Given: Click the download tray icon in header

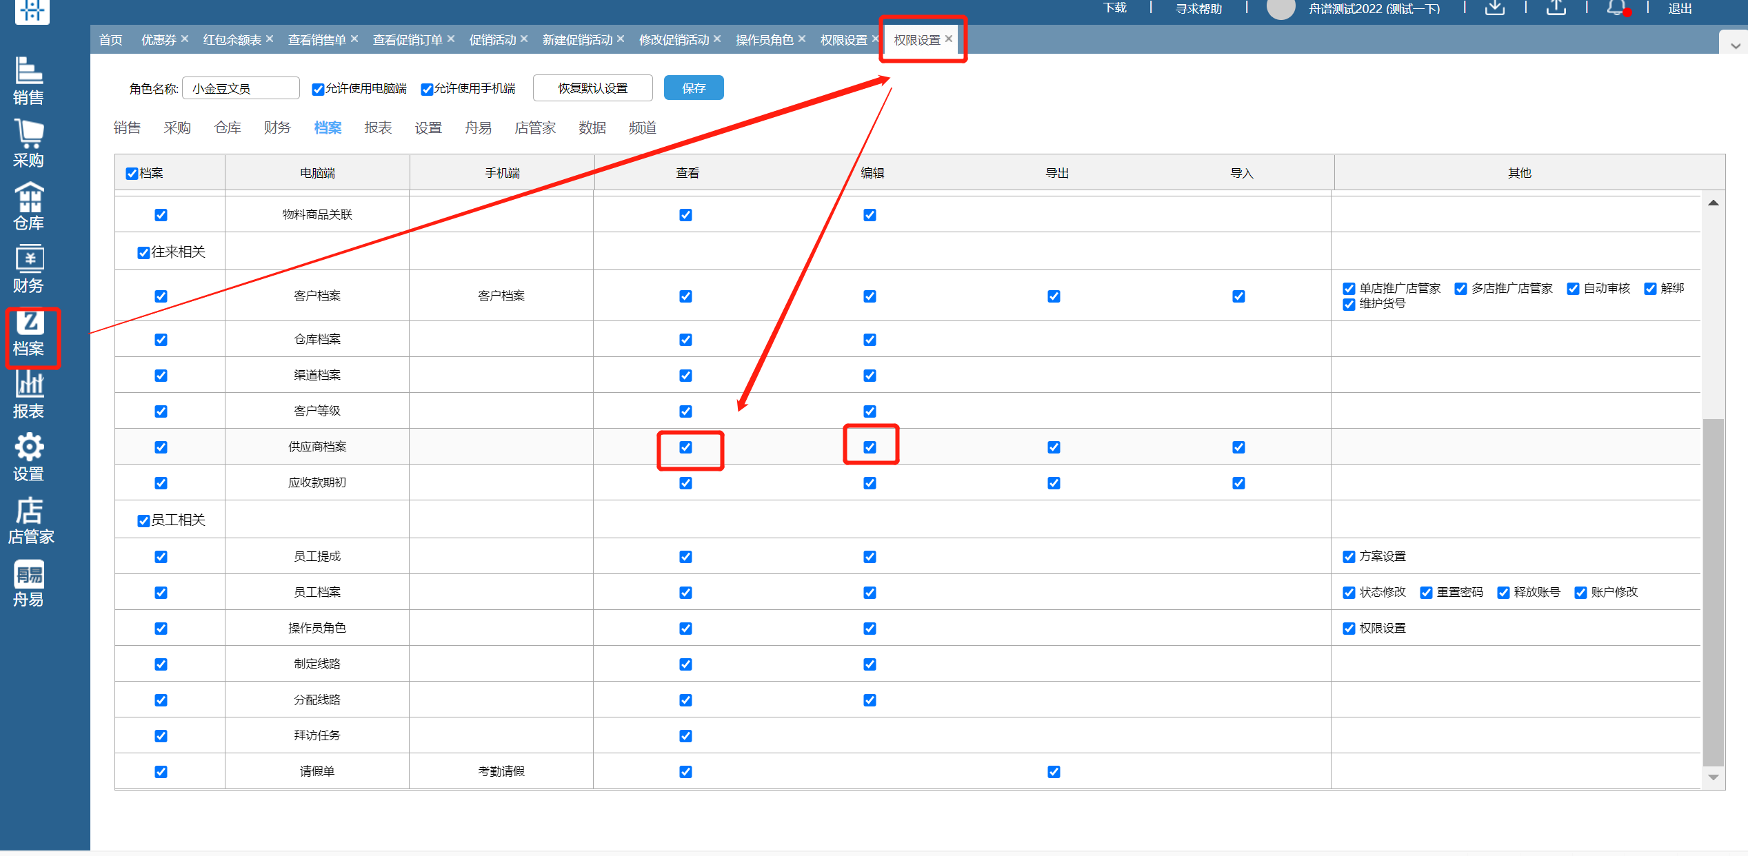Looking at the screenshot, I should [x=1494, y=8].
